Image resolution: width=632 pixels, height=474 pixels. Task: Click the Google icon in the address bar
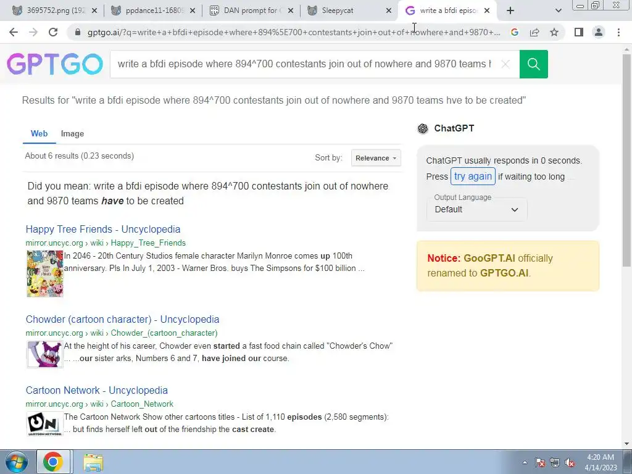(x=515, y=32)
